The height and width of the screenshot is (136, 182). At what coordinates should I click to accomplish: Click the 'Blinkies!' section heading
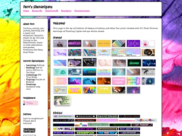click(58, 113)
